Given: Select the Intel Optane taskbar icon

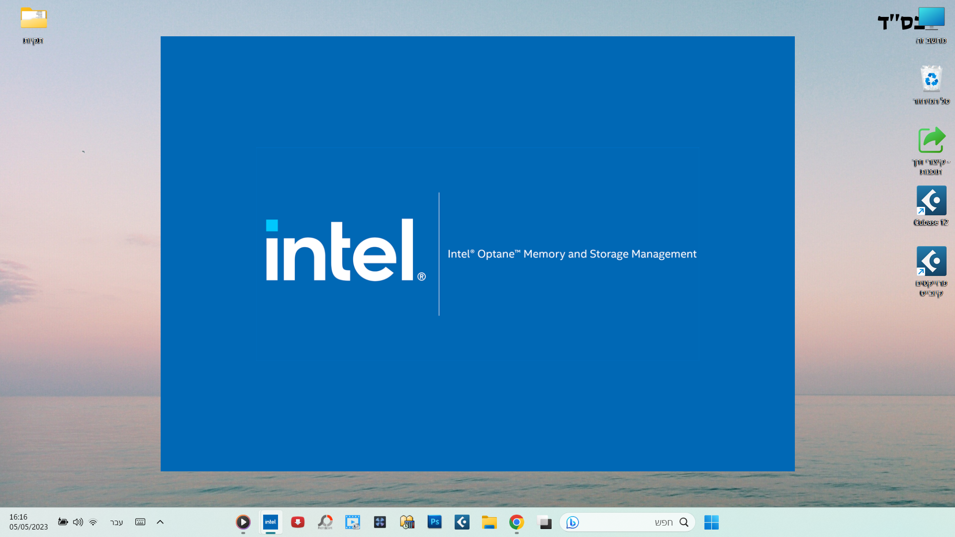Looking at the screenshot, I should click(271, 522).
